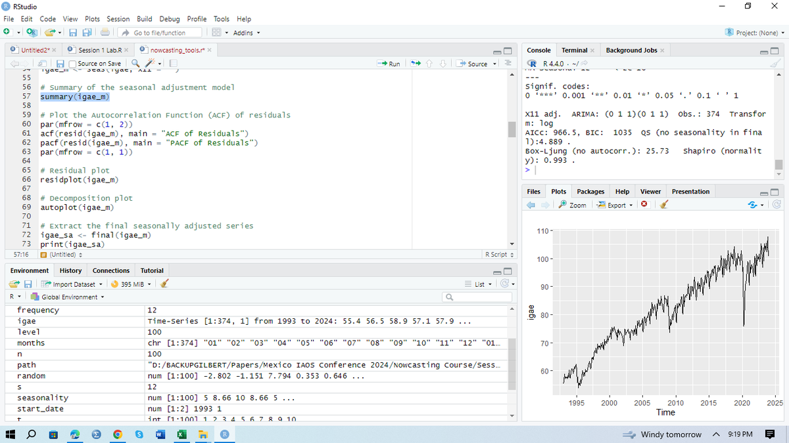Open the Source button dropdown arrow
789x443 pixels.
pos(494,64)
